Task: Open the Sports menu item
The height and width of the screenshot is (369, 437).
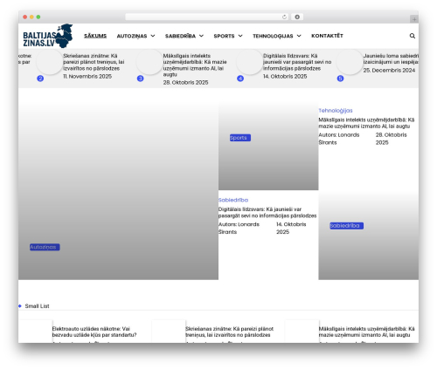Action: [x=224, y=36]
